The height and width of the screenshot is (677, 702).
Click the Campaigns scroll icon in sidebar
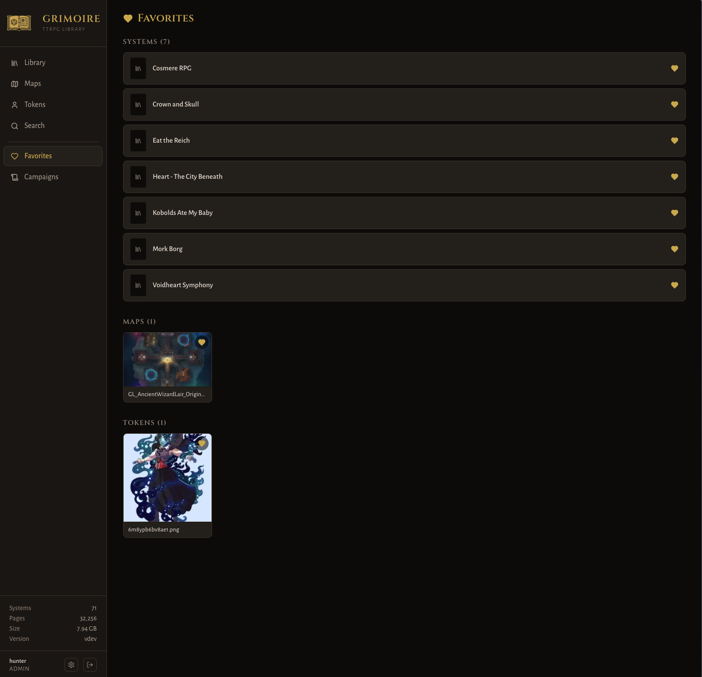15,177
